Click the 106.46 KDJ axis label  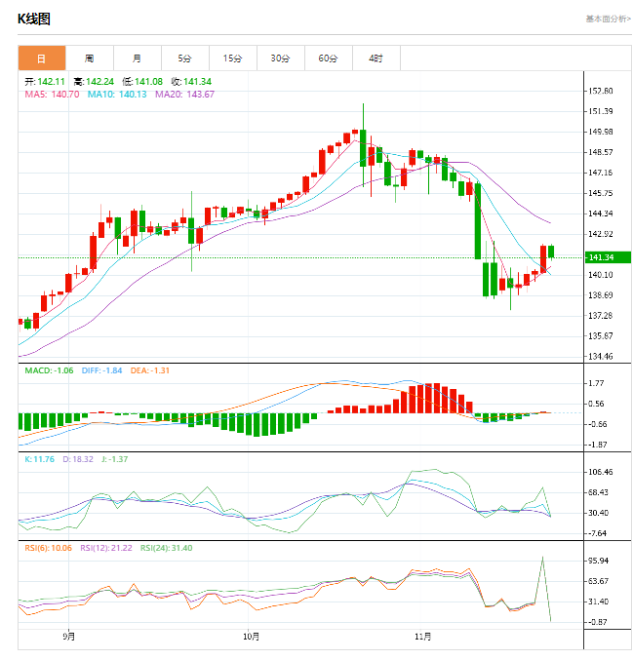click(601, 472)
